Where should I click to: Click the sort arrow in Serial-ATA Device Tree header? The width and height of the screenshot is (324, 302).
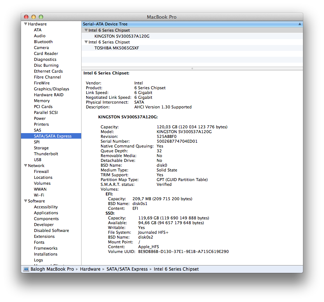pos(300,24)
